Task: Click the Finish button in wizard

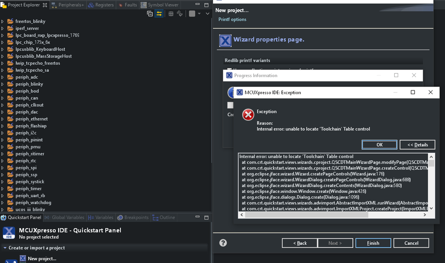Action: coord(373,243)
